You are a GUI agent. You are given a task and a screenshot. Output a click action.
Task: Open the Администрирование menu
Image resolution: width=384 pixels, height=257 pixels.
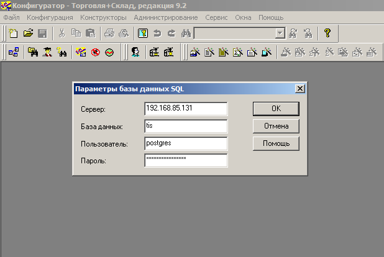pyautogui.click(x=166, y=17)
